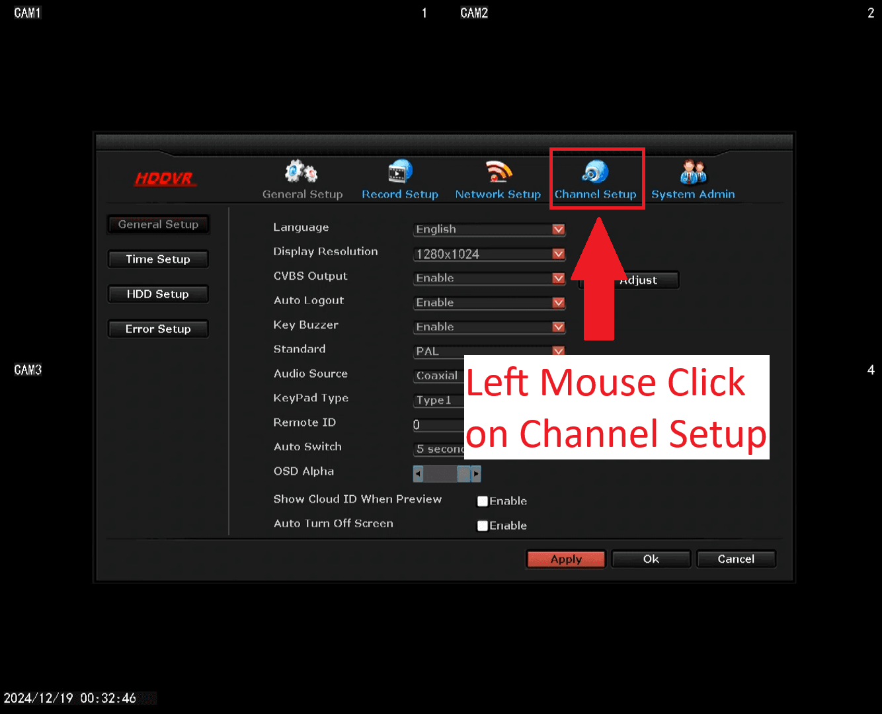This screenshot has width=882, height=714.
Task: Click the CAM2 channel label
Action: [474, 13]
